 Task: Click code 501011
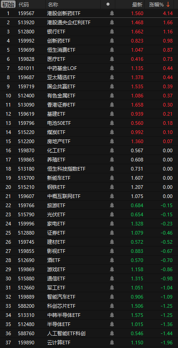(26, 68)
